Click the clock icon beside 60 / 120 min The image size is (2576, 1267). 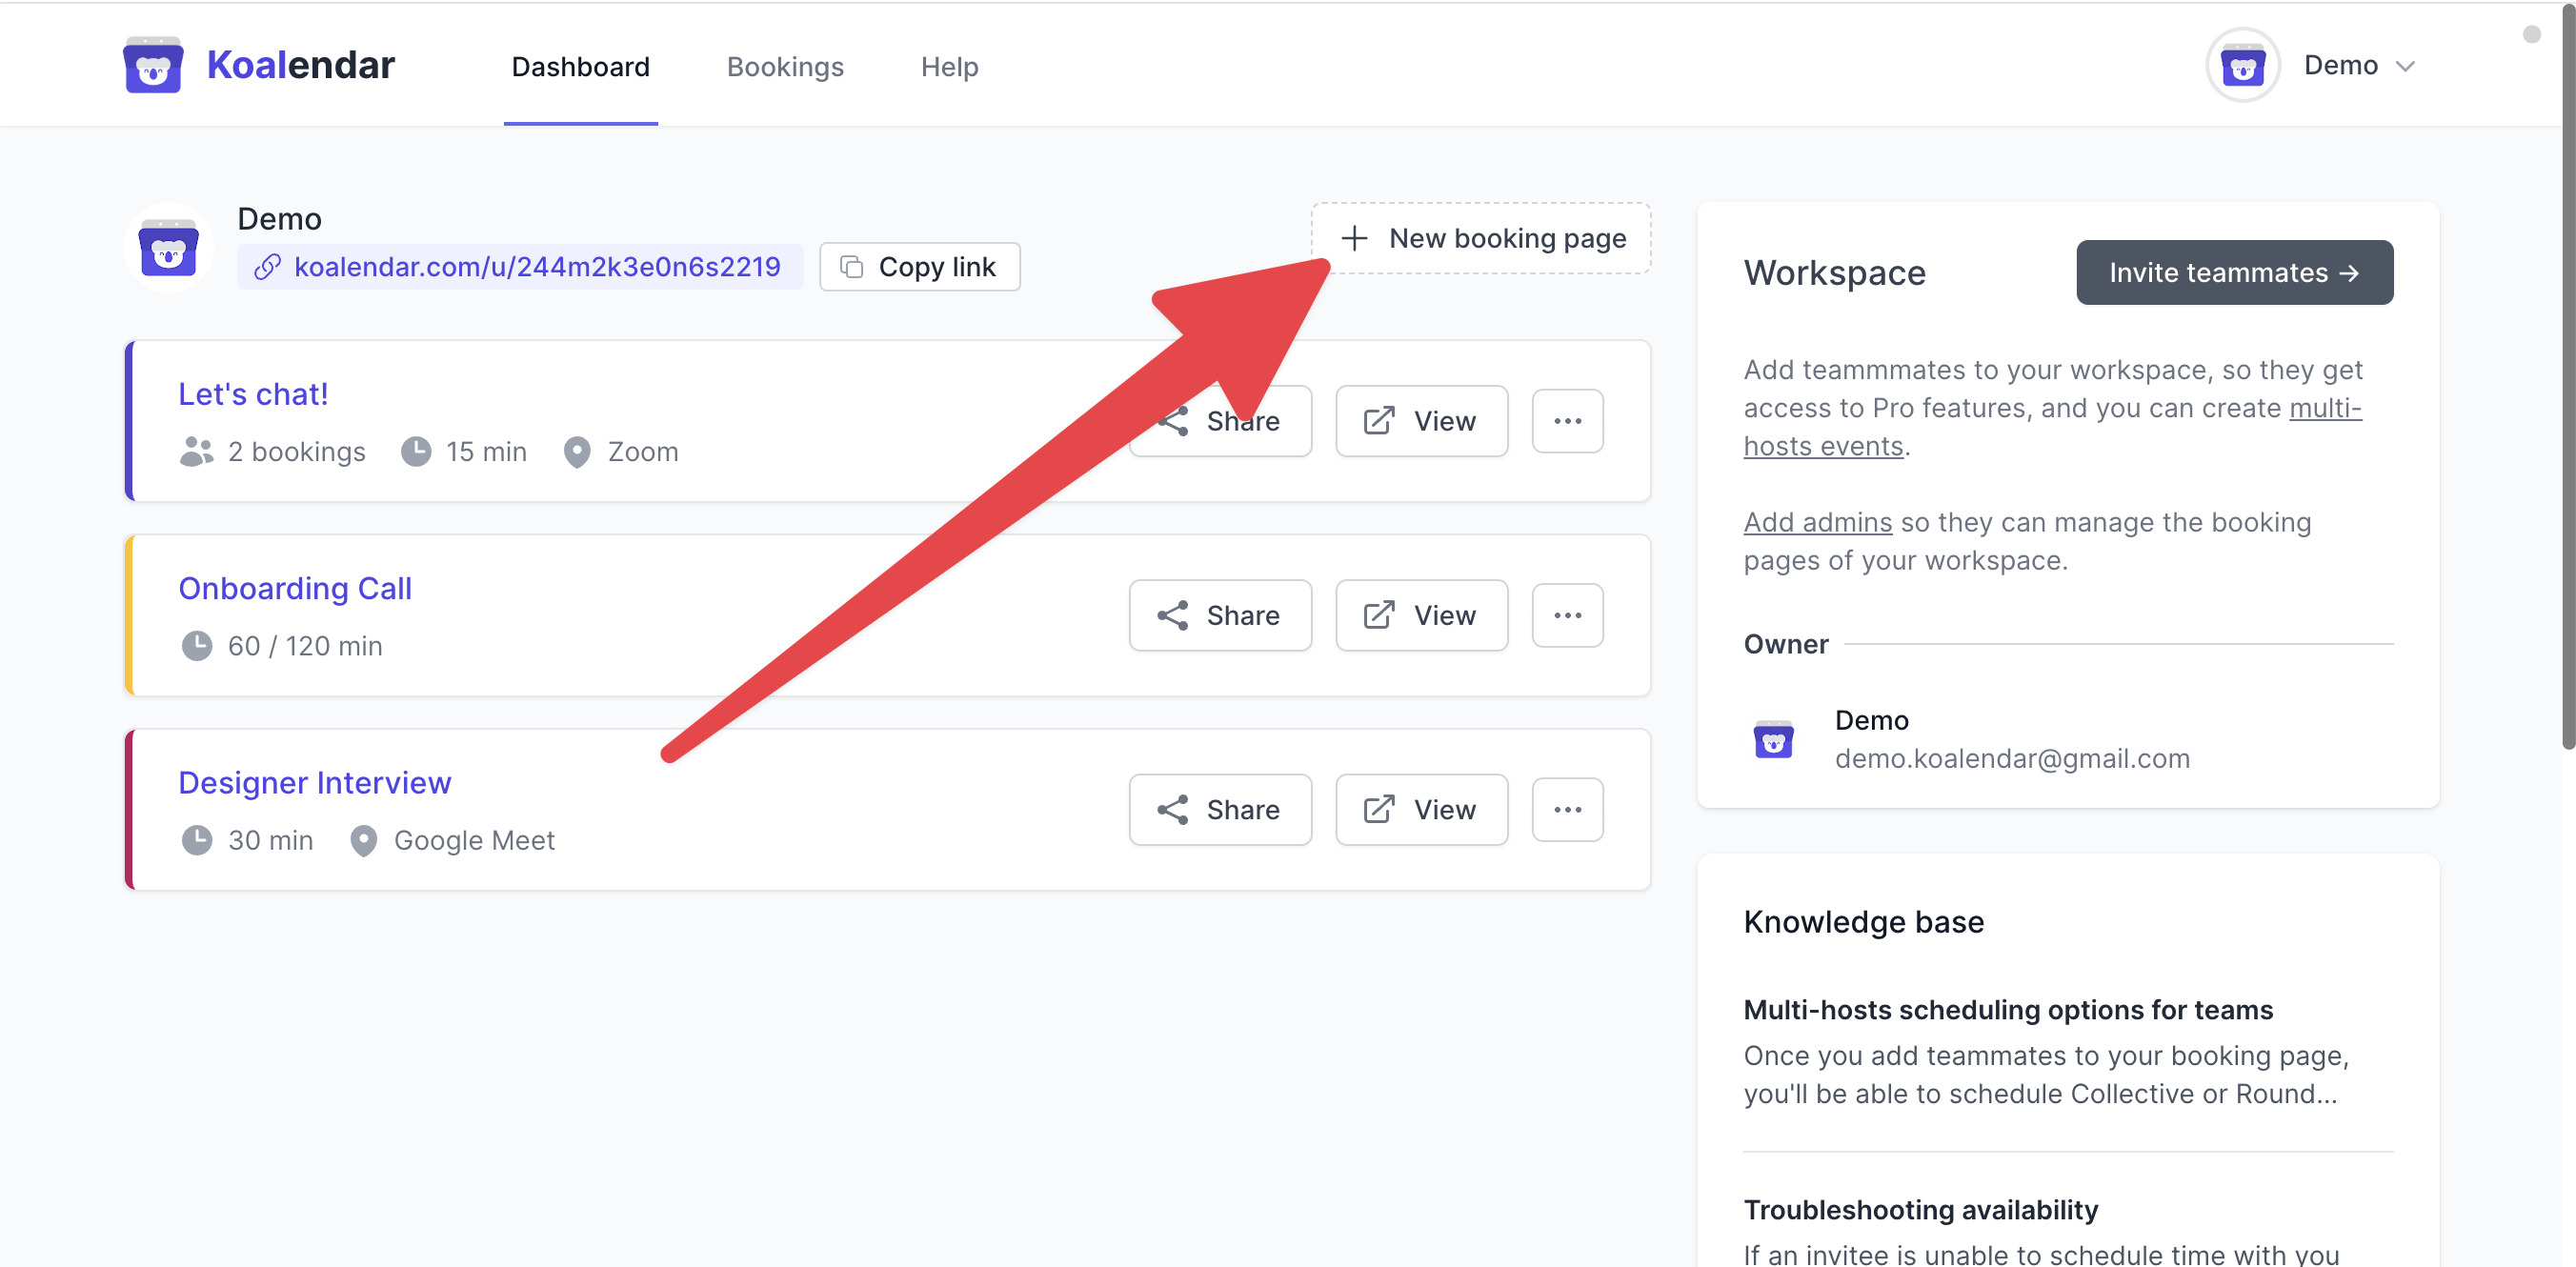click(x=196, y=646)
